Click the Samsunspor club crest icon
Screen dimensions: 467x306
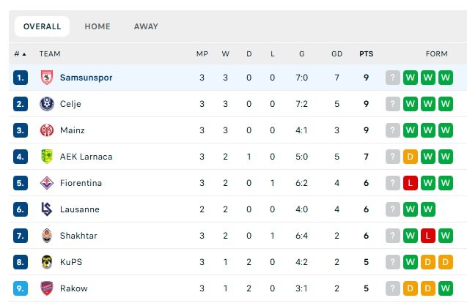click(x=47, y=78)
